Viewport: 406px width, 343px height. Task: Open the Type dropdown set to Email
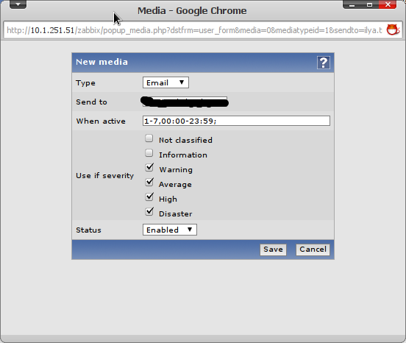coord(165,82)
